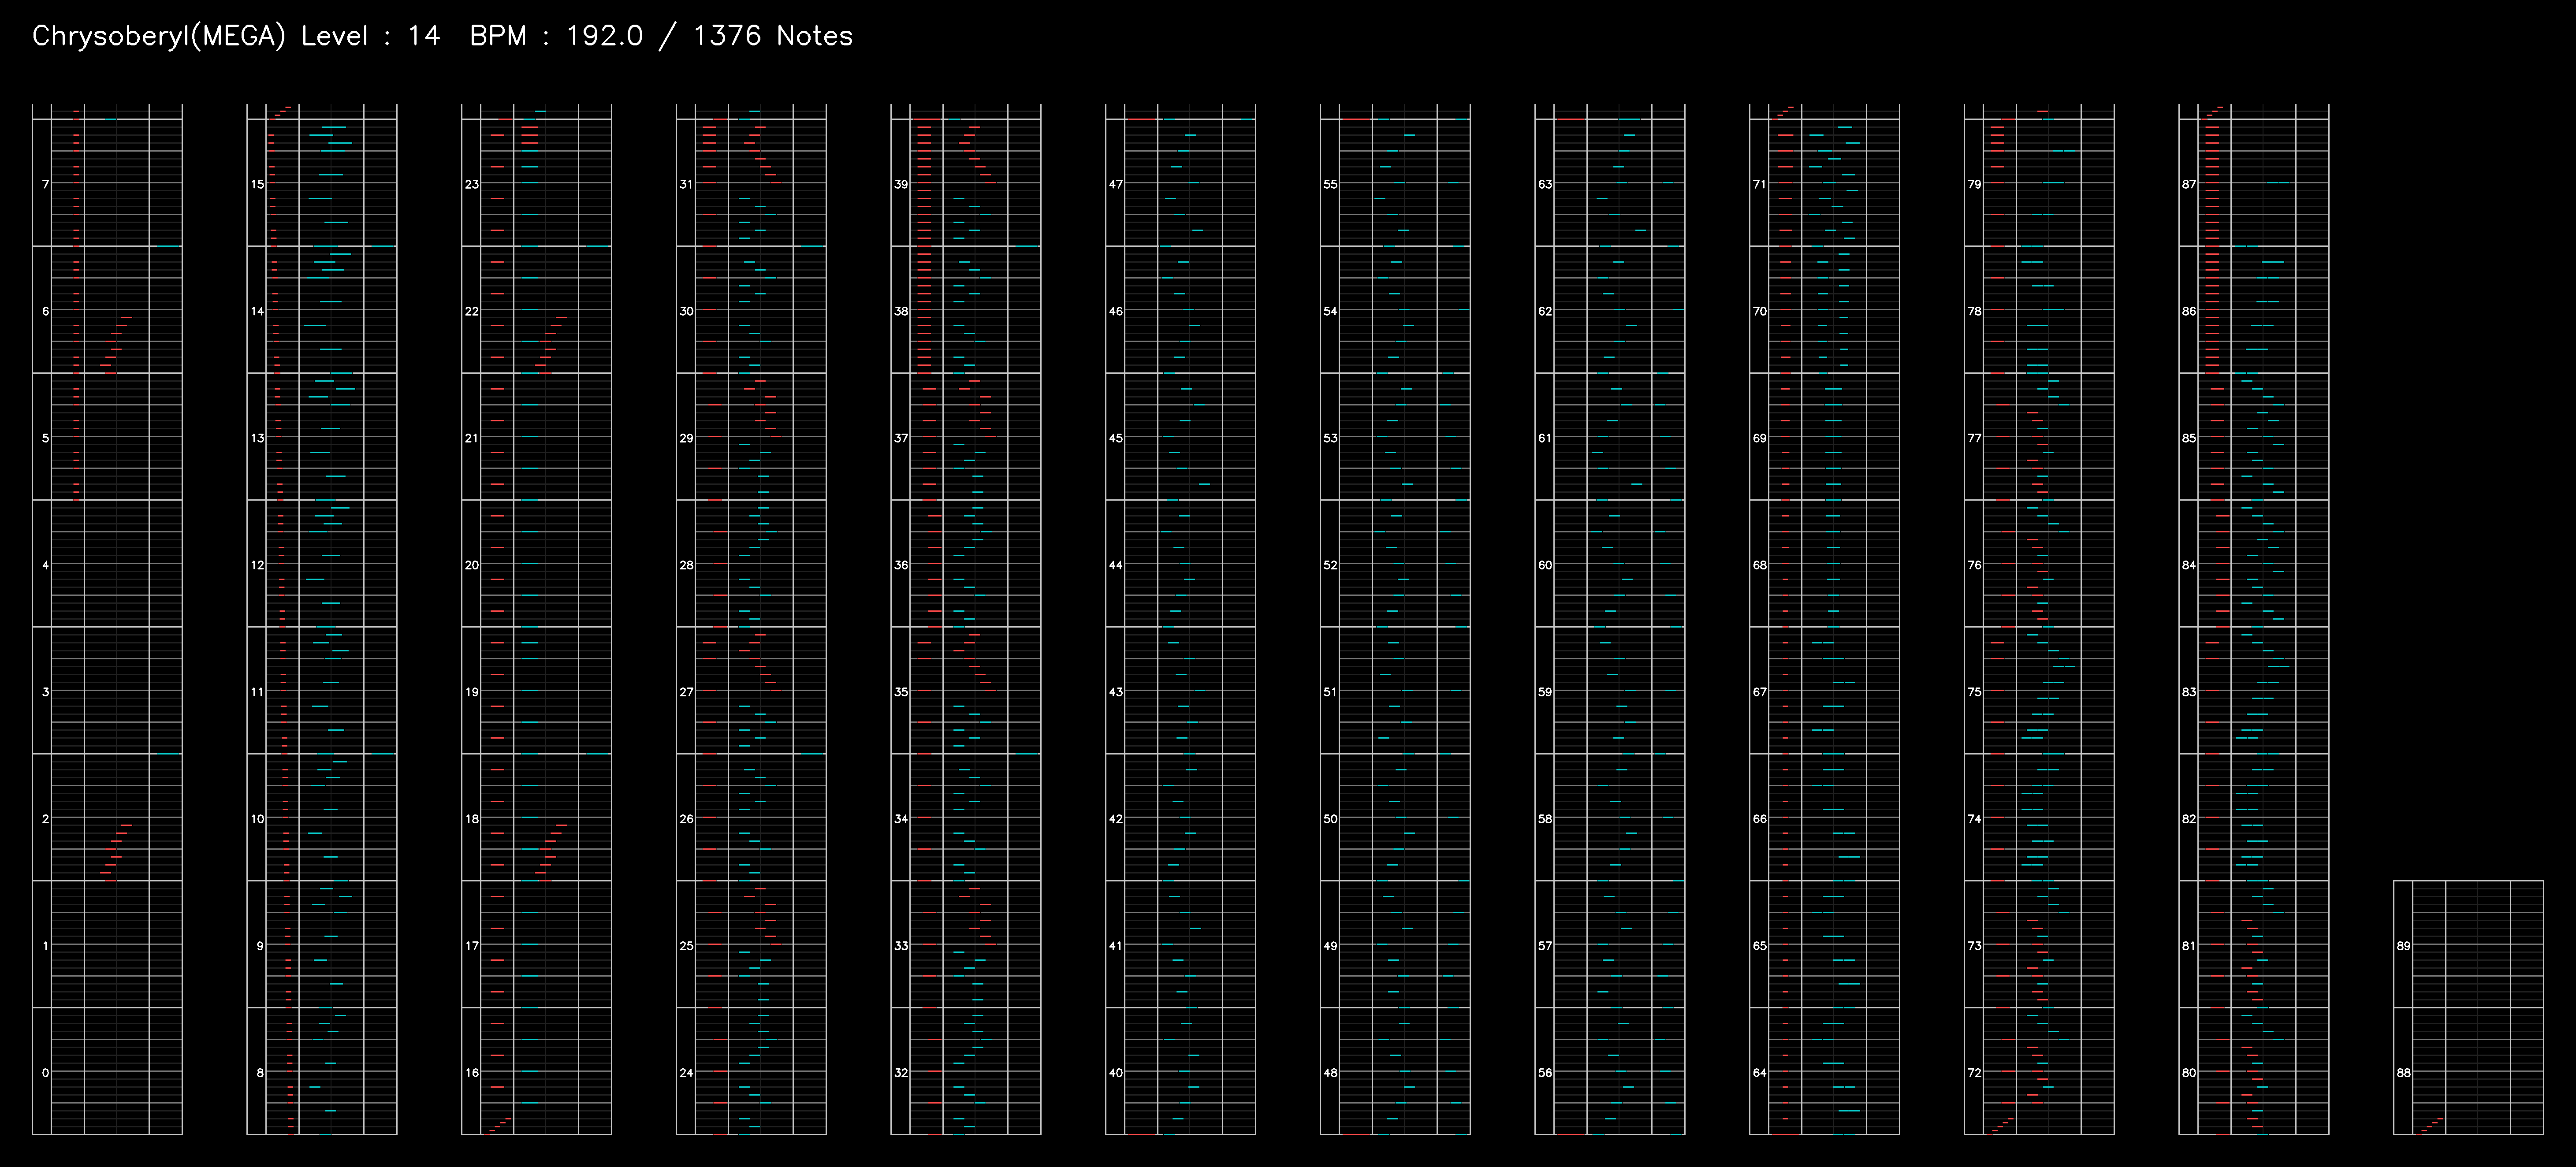
Task: Click measure number 47
Action: point(1116,184)
